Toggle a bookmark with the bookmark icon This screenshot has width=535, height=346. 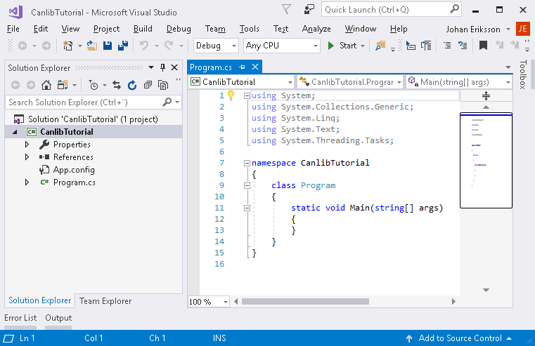point(483,46)
